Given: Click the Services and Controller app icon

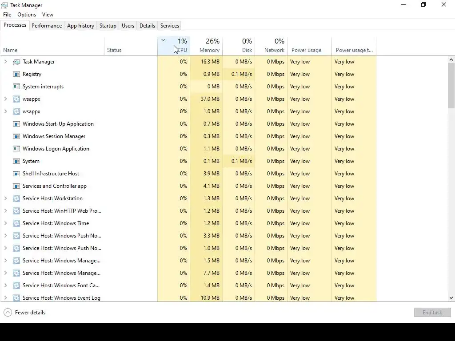Looking at the screenshot, I should pos(16,186).
